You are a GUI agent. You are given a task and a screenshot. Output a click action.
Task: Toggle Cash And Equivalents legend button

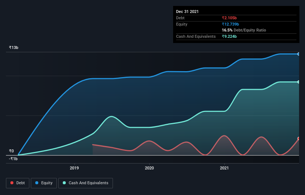pyautogui.click(x=85, y=183)
